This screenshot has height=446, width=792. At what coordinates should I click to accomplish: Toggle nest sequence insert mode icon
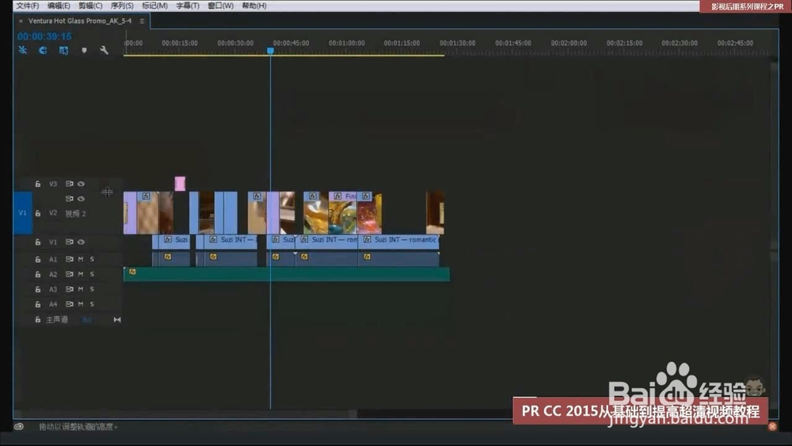coord(23,50)
